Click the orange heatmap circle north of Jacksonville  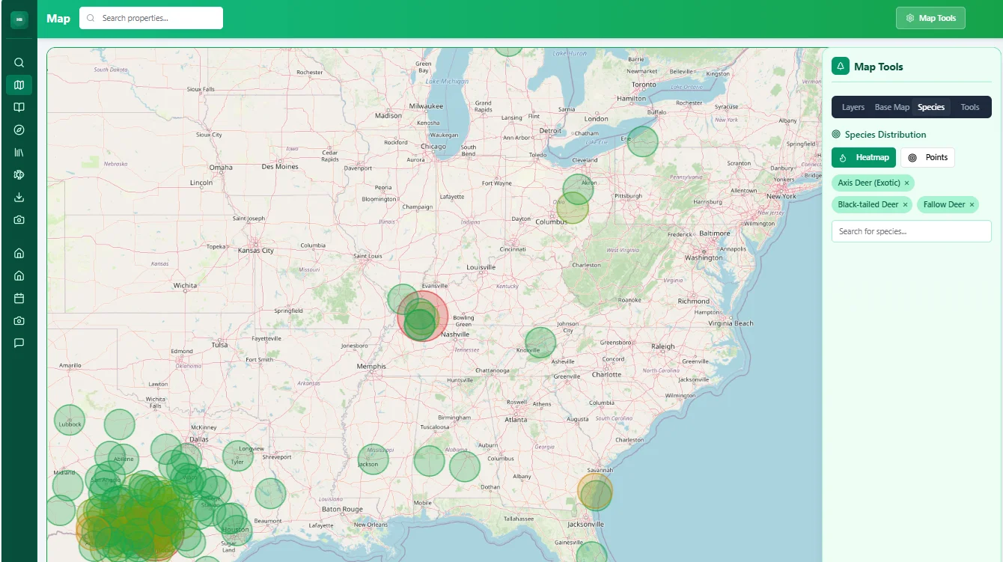coord(595,490)
